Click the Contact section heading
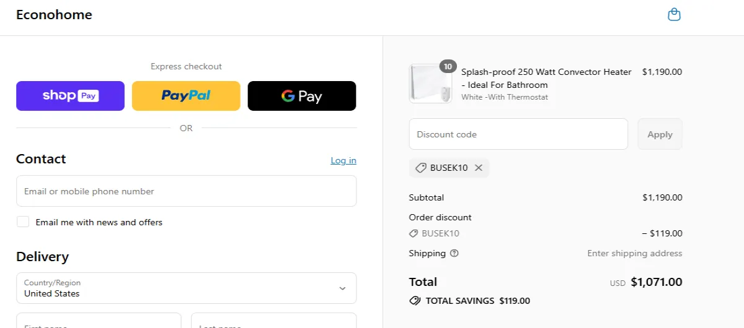The width and height of the screenshot is (744, 328). coord(41,159)
